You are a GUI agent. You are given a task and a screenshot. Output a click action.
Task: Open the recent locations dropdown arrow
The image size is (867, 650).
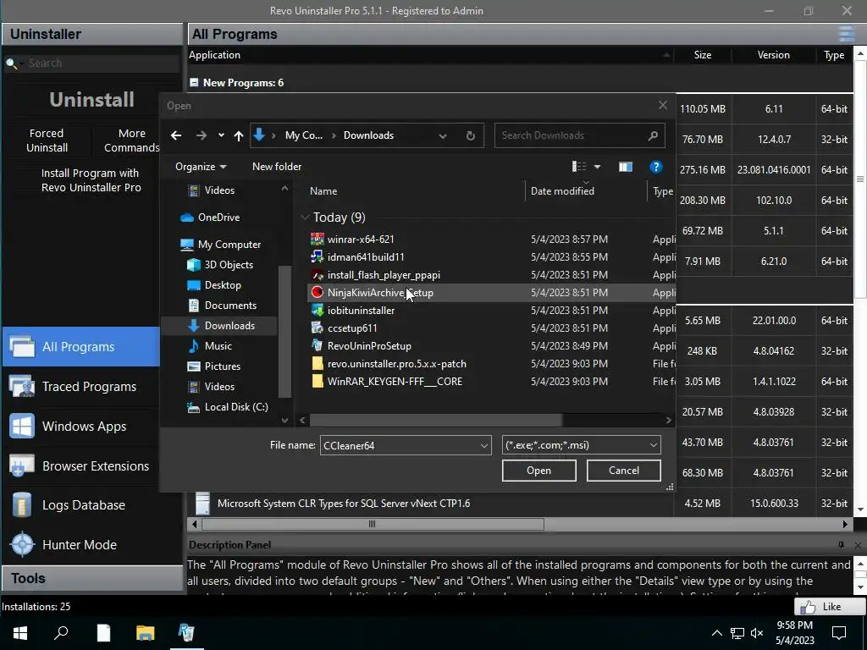(221, 135)
